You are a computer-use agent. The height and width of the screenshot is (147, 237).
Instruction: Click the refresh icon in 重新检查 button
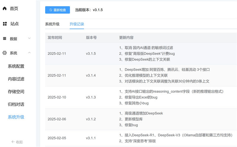pyautogui.click(x=51, y=10)
